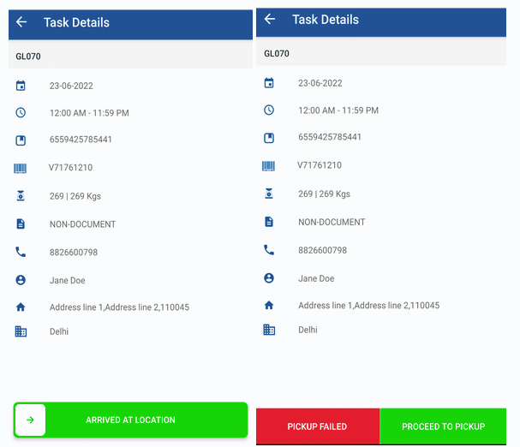Click calendar icon on the left screen
Screen dimensions: 520x447
[x=21, y=86]
